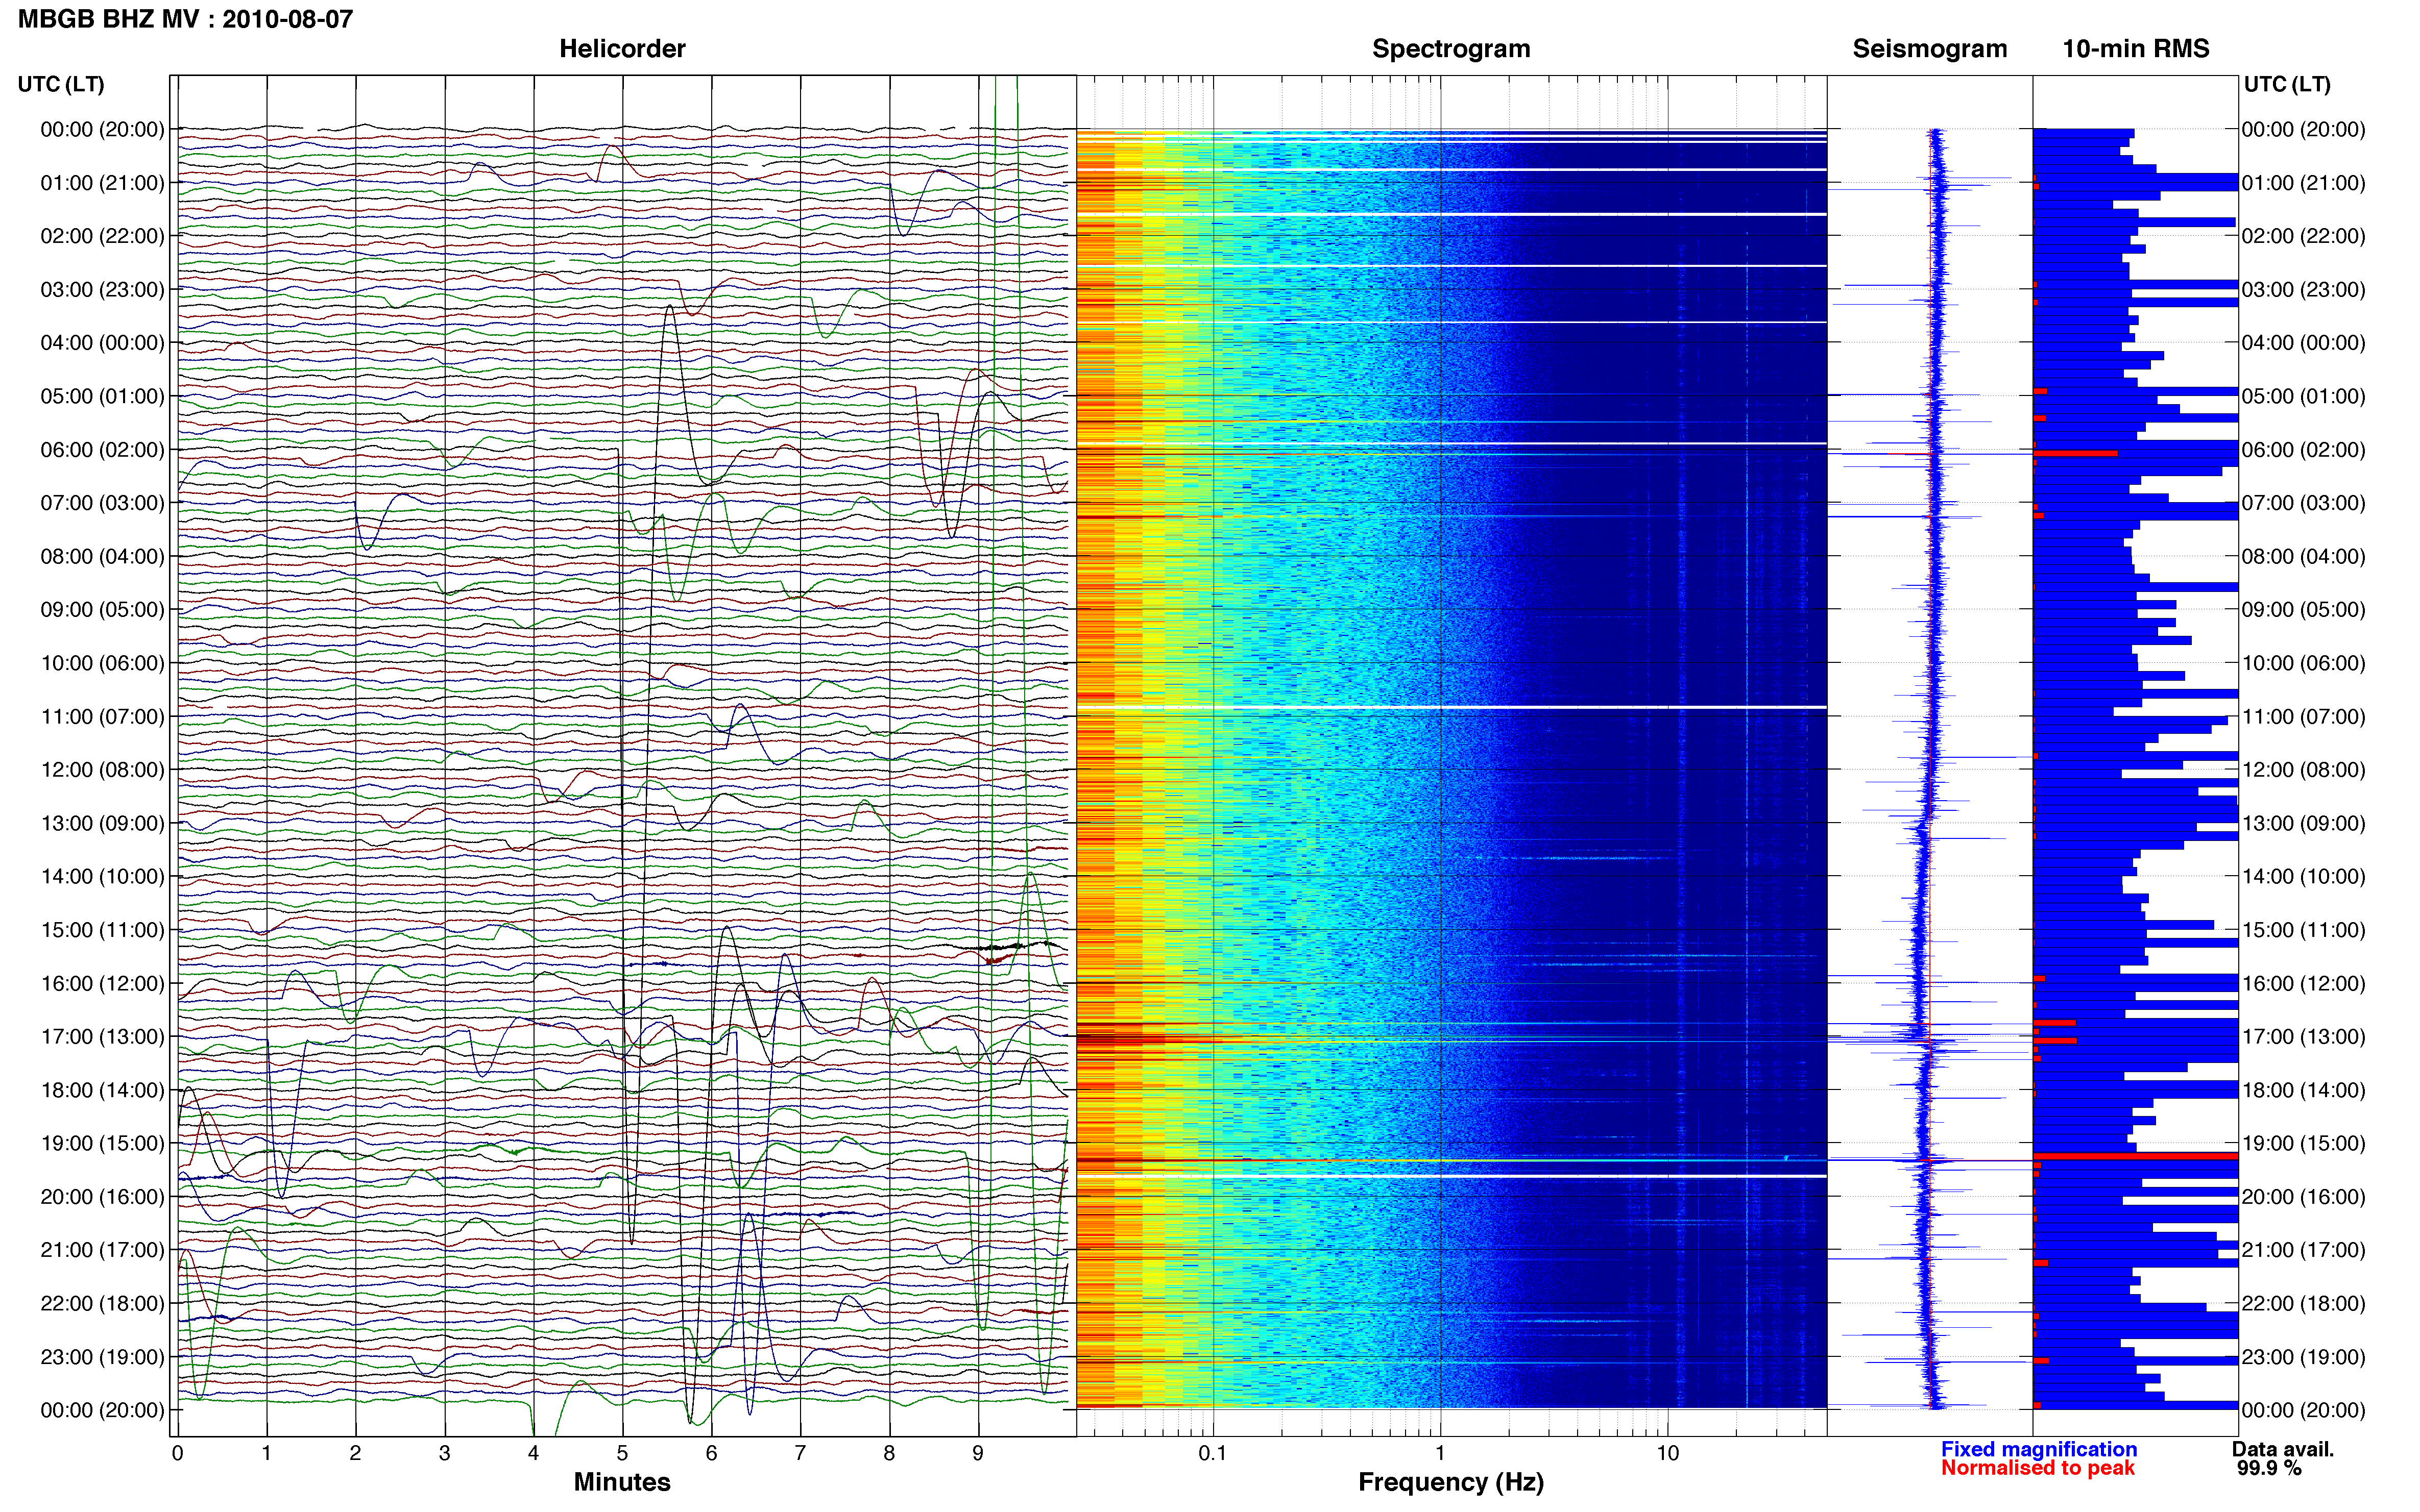Click the title 'MBGB BHZ MV : 2010-08-07'
This screenshot has width=2420, height=1512.
pyautogui.click(x=186, y=19)
